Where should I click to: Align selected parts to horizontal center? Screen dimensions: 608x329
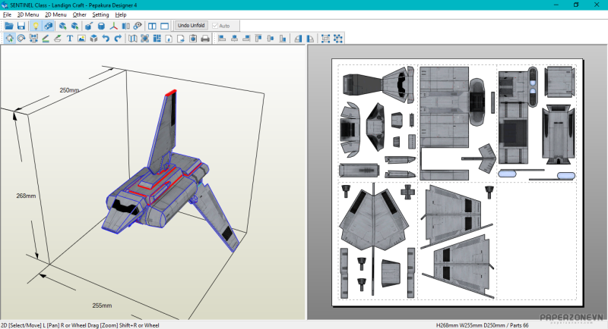pyautogui.click(x=234, y=38)
